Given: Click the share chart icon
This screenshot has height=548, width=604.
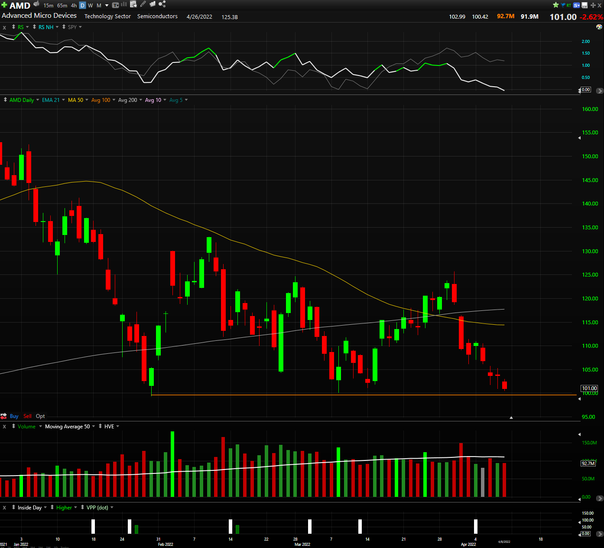Looking at the screenshot, I should click(x=162, y=4).
